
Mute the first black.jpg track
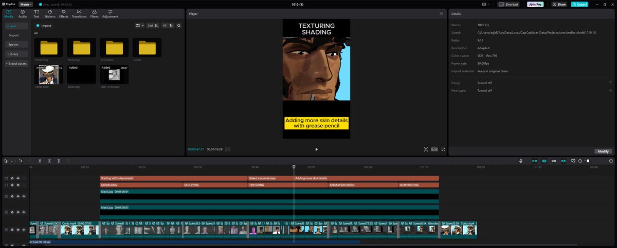click(24, 196)
